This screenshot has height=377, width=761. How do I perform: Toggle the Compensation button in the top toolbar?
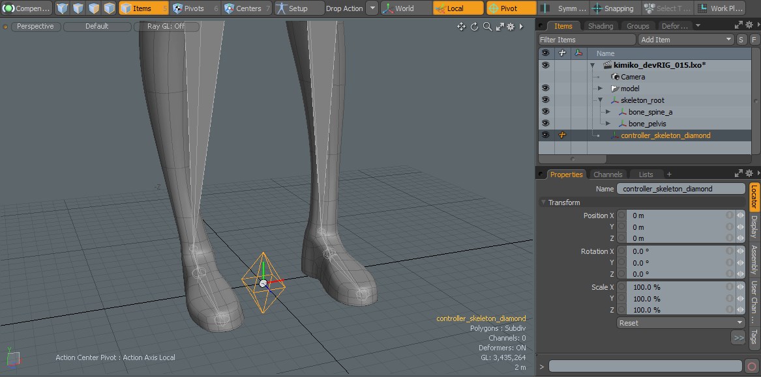27,8
